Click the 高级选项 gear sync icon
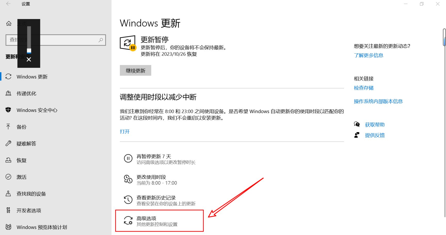Viewport: 446px width, 235px height. (128, 221)
